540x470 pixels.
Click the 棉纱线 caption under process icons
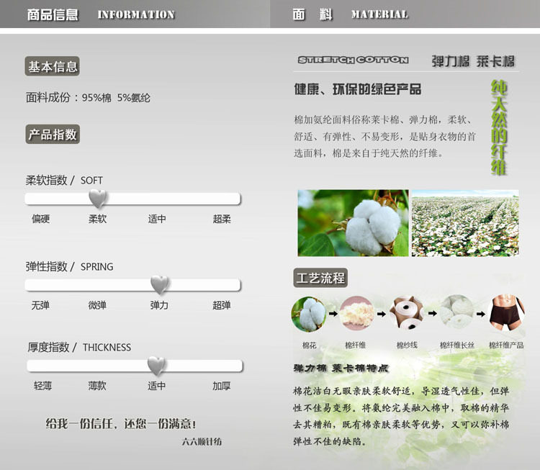pos(407,345)
